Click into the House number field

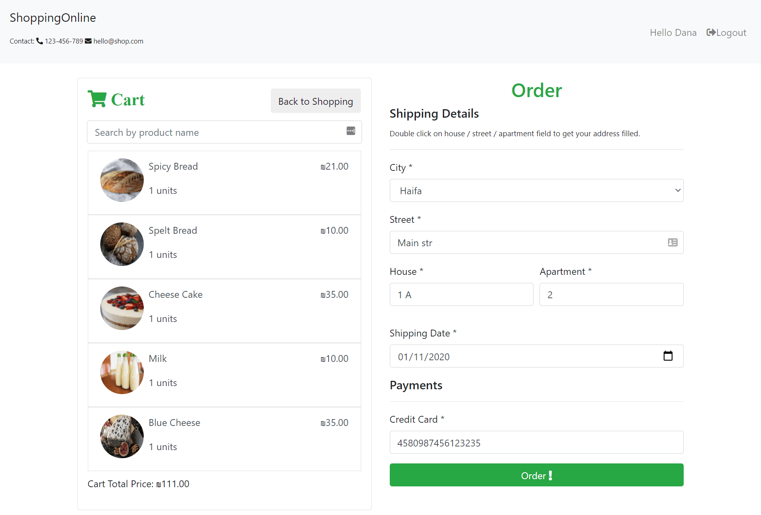click(461, 295)
